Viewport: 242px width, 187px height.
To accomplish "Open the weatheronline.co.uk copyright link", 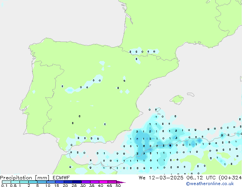I will [210, 184].
